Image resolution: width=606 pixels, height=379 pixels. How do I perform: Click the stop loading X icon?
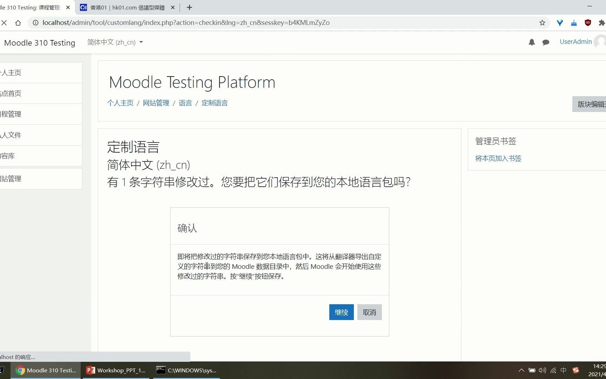coord(4,23)
